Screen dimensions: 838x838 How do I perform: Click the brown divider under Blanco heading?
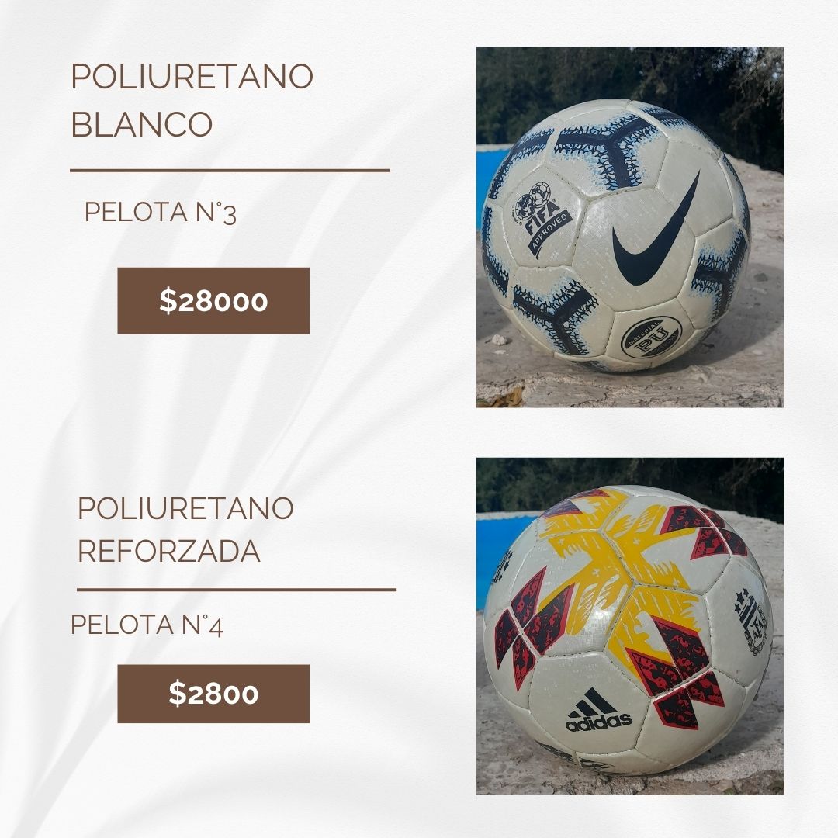pos(230,171)
